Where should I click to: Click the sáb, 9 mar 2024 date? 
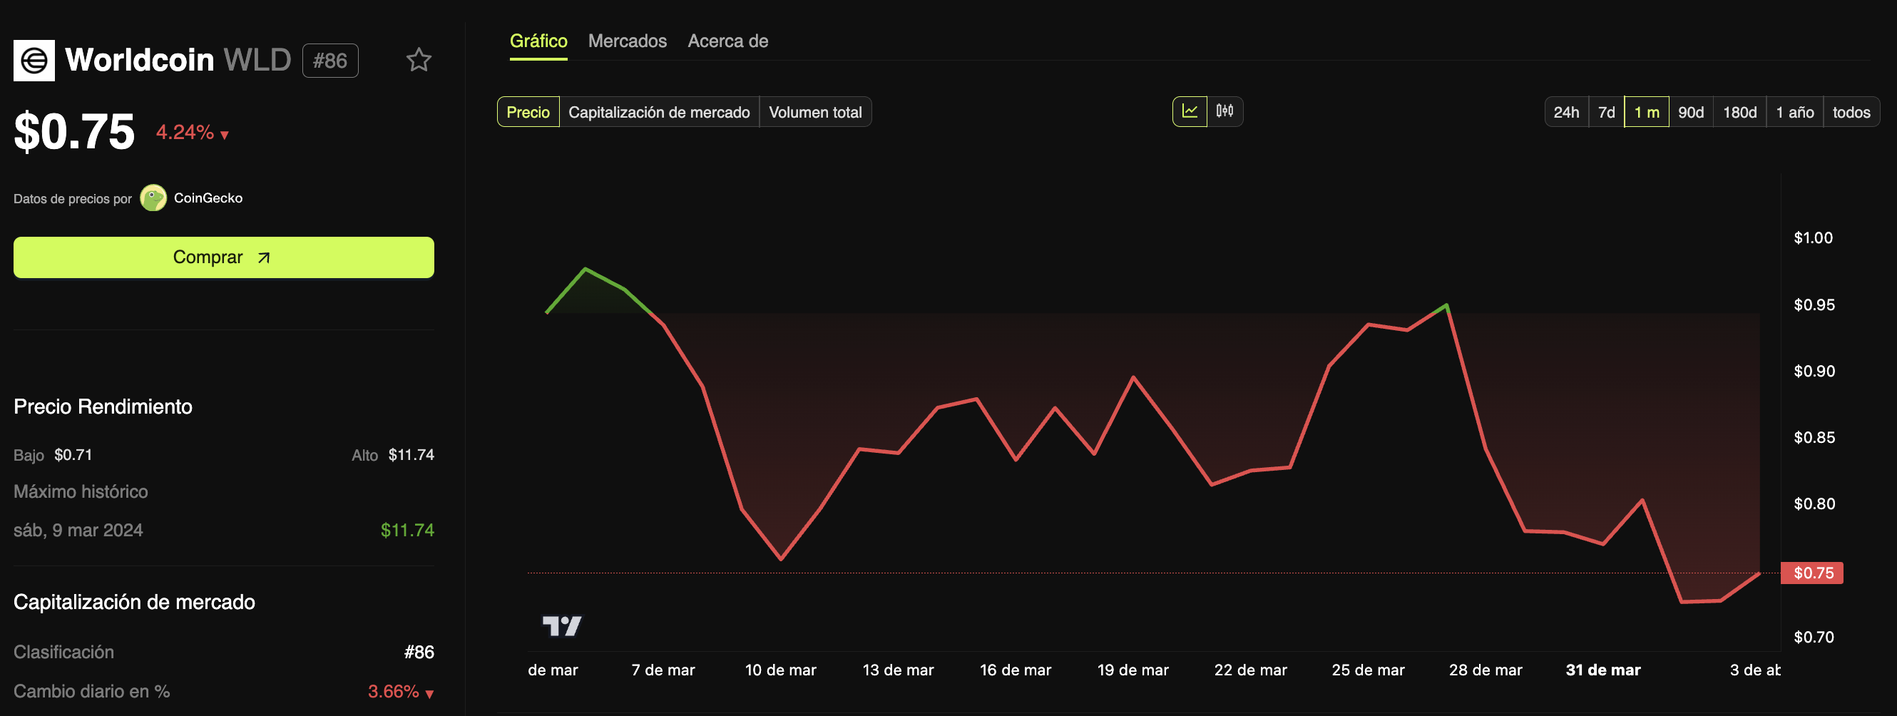coord(78,531)
